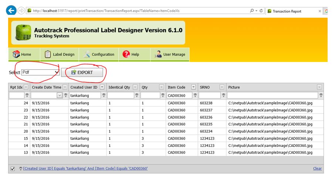Open the Help menu
This screenshot has width=335, height=180.
click(134, 55)
